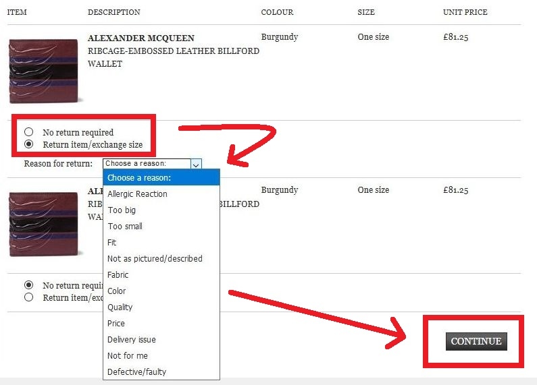Pick 'Too small' from reason list

point(161,227)
